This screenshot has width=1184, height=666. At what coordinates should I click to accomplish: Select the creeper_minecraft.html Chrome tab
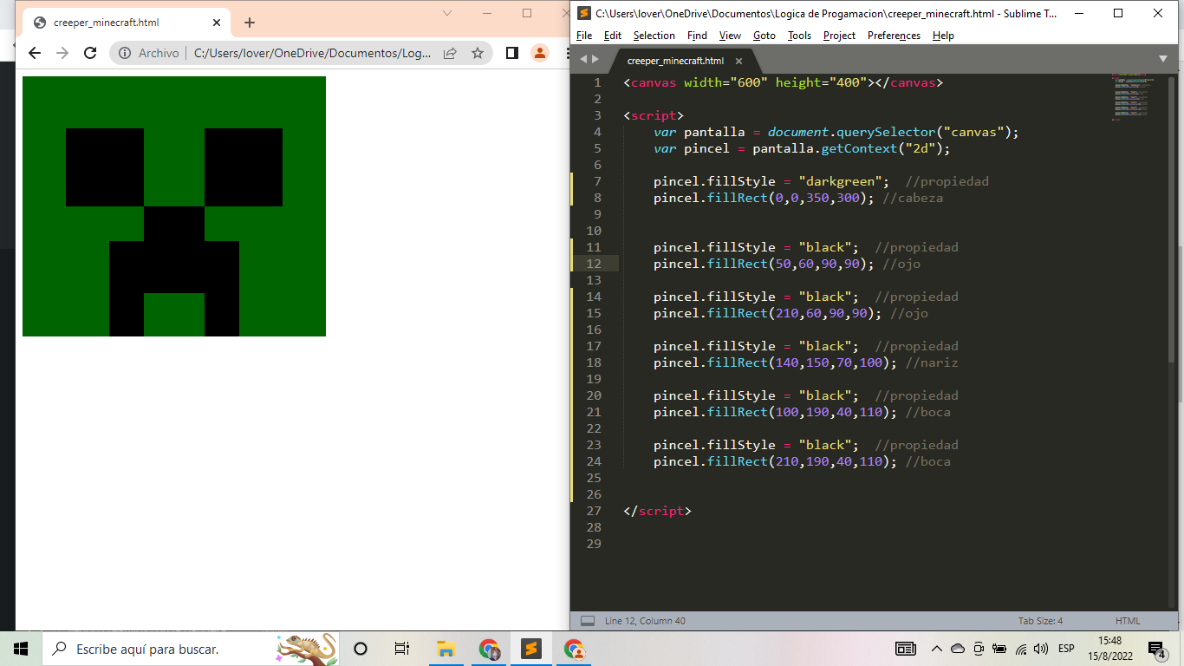tap(126, 23)
